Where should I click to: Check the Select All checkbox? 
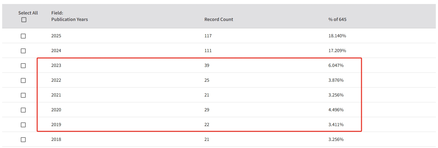pyautogui.click(x=24, y=20)
